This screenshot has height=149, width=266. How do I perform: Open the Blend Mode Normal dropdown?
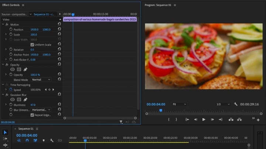coord(41,79)
